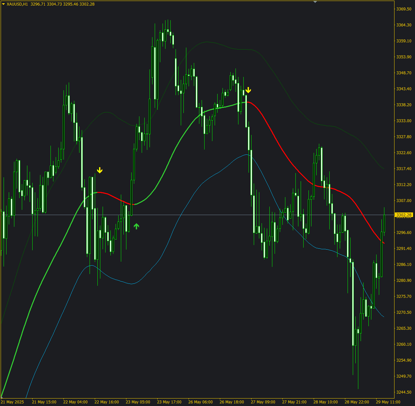Click the 3244.50 price scale label

[x=404, y=392]
